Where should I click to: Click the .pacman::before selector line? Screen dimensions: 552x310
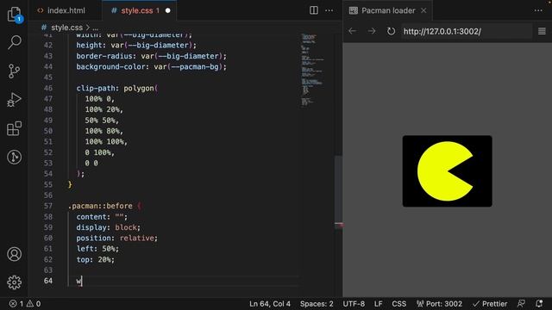pyautogui.click(x=104, y=206)
